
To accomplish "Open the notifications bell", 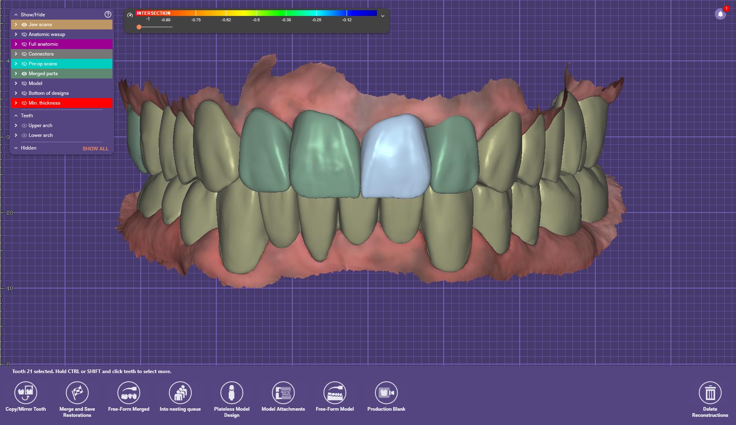I will (720, 14).
